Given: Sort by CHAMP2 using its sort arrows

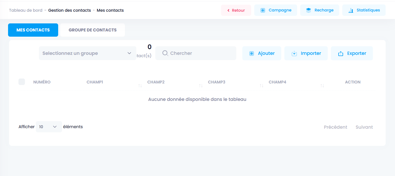Looking at the screenshot, I should coord(201,86).
